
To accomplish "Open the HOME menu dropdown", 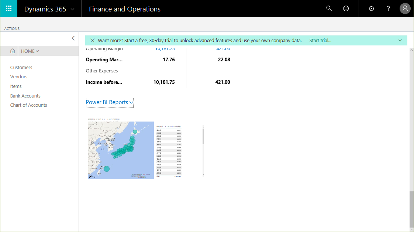I will (x=30, y=51).
